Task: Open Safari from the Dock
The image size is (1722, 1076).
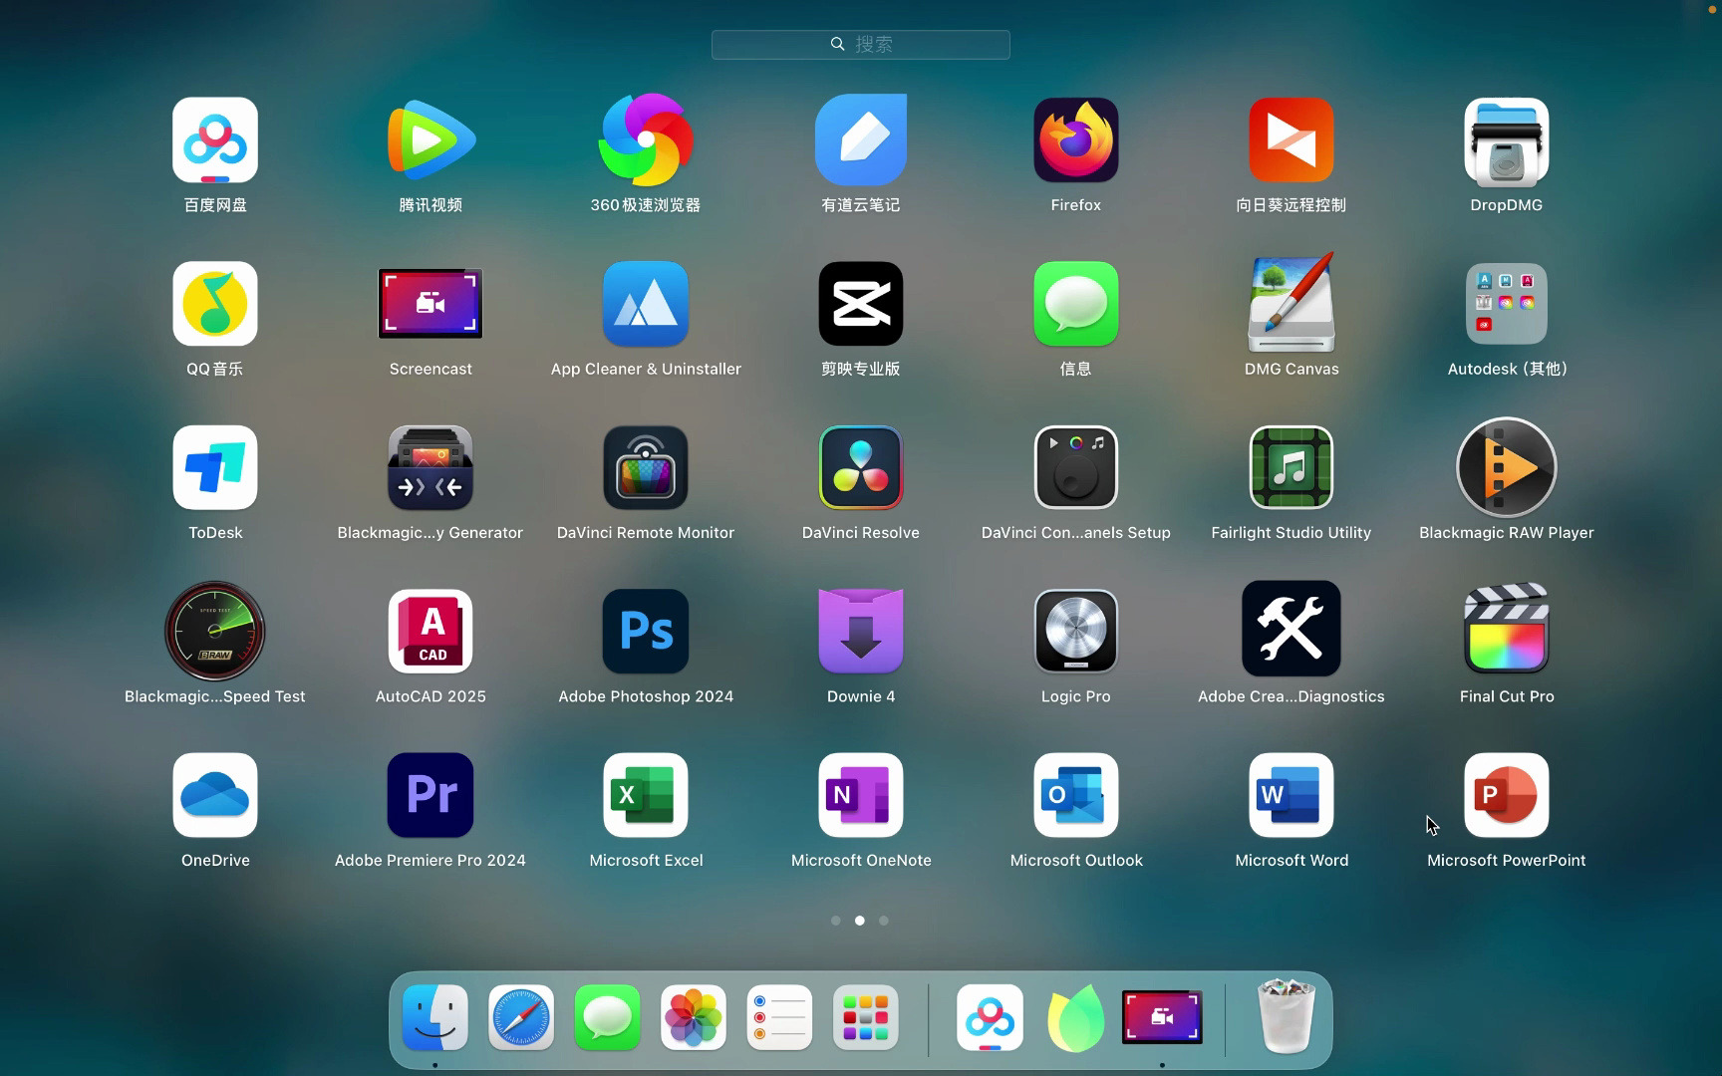Action: [520, 1017]
